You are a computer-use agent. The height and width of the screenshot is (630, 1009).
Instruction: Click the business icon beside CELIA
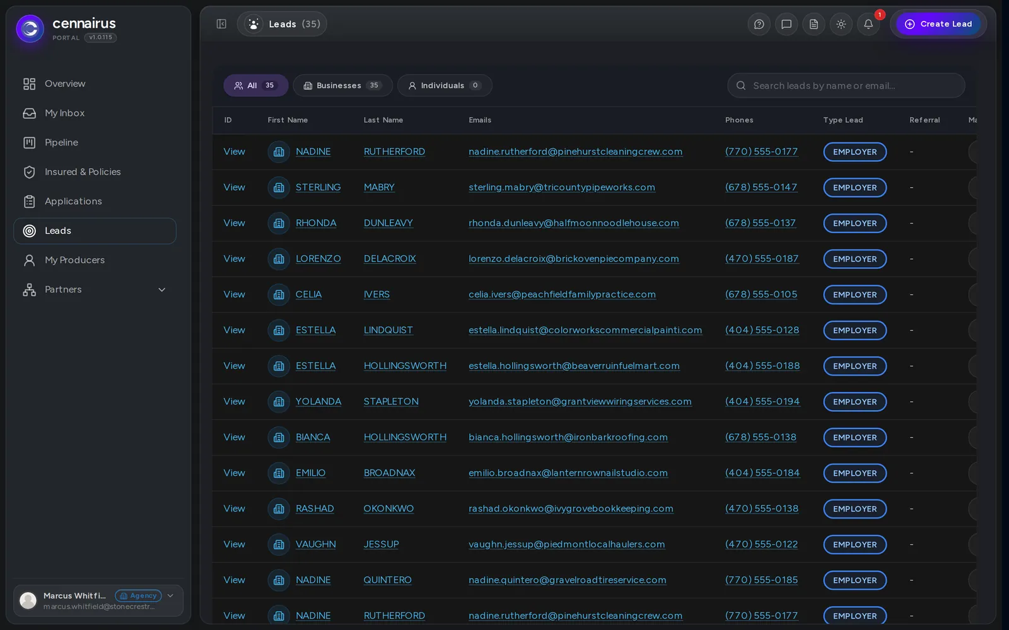point(279,295)
